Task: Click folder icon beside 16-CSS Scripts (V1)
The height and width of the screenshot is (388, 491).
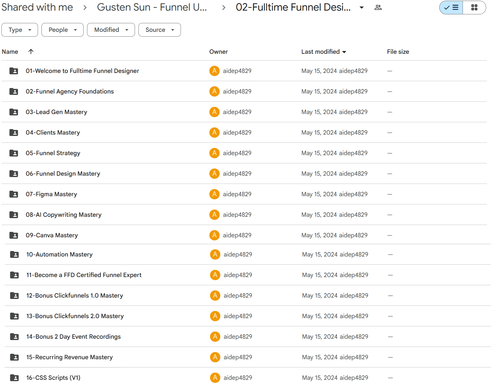Action: [14, 378]
